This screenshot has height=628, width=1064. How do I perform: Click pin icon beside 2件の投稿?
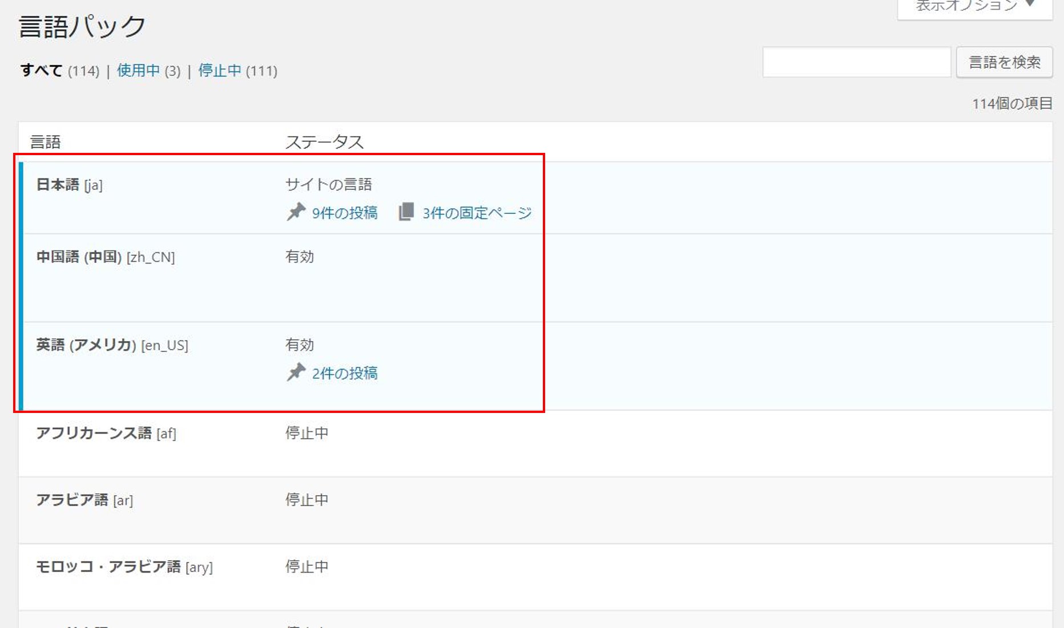click(x=296, y=372)
